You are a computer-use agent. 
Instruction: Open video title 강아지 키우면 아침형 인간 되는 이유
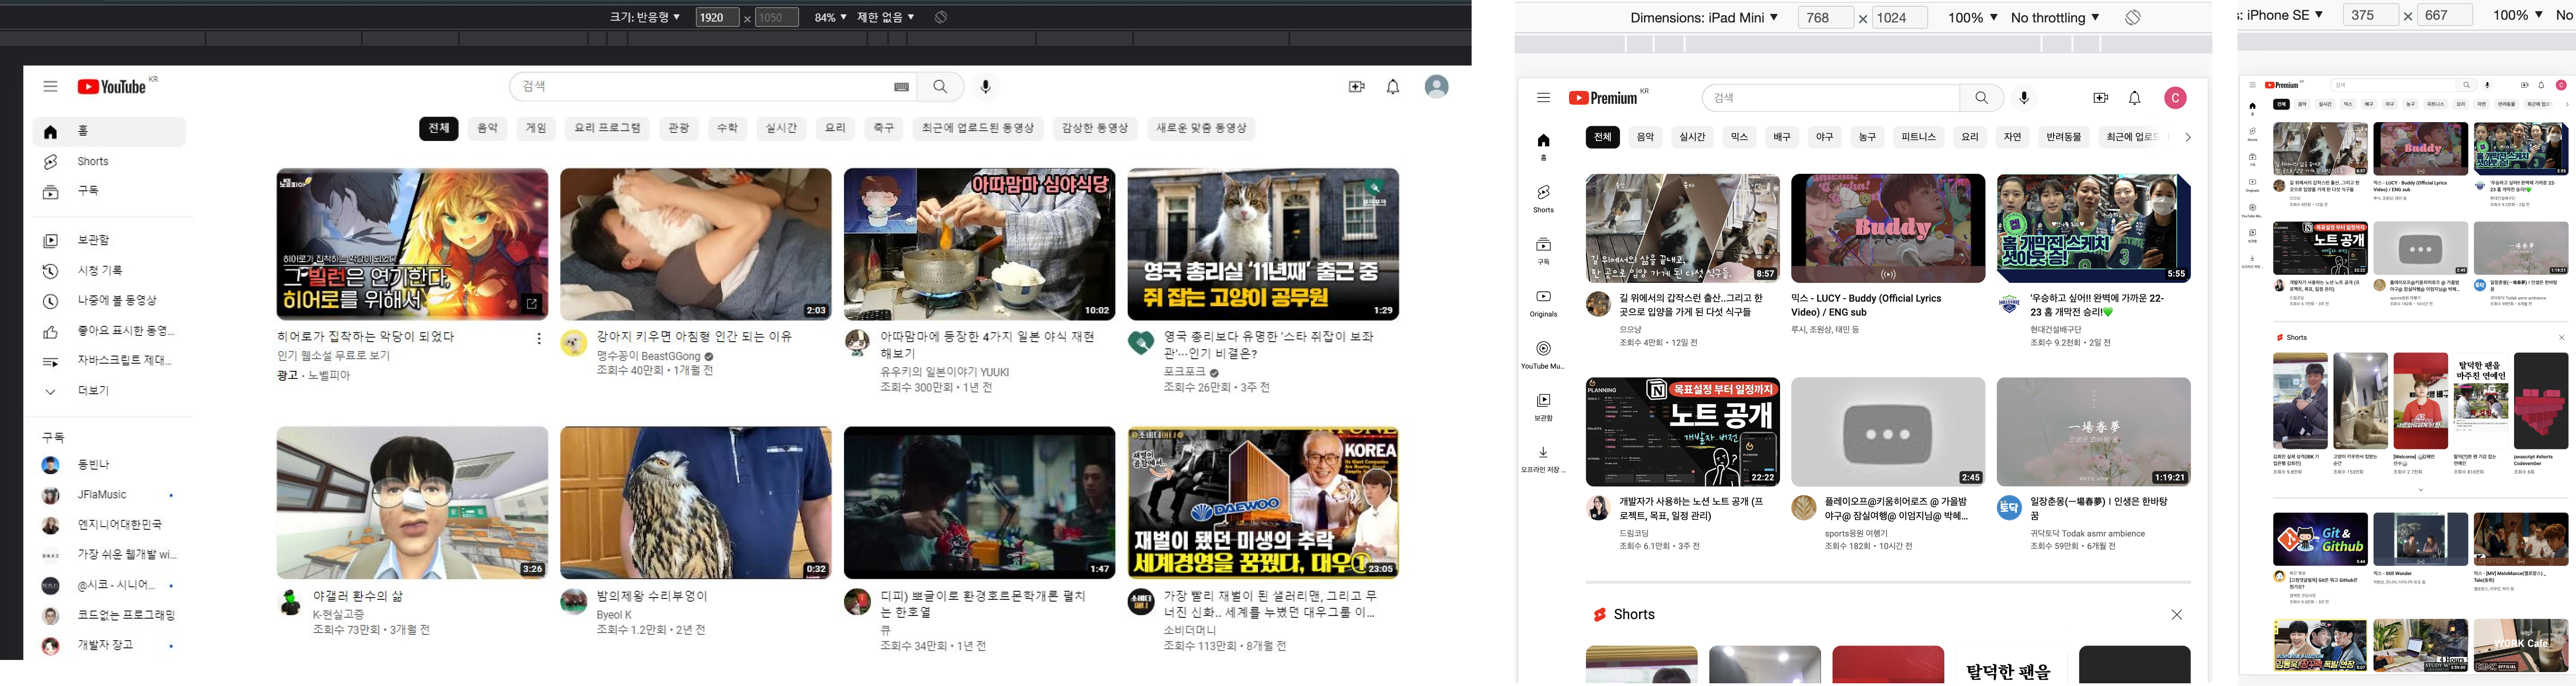click(x=694, y=337)
